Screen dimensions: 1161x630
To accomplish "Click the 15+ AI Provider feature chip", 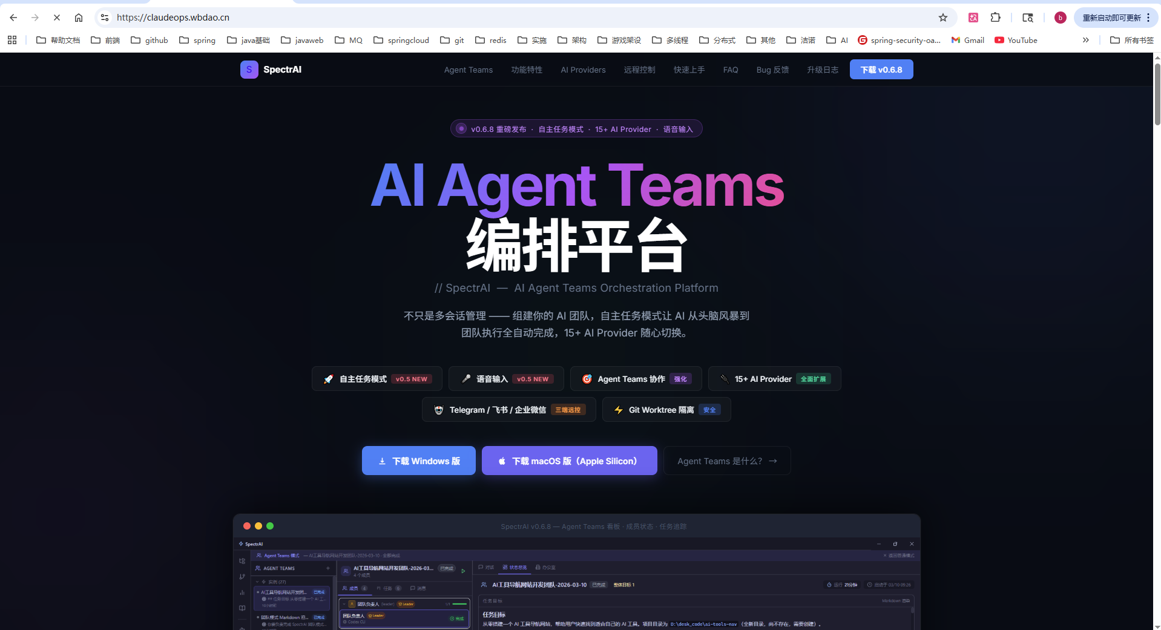I will click(775, 379).
